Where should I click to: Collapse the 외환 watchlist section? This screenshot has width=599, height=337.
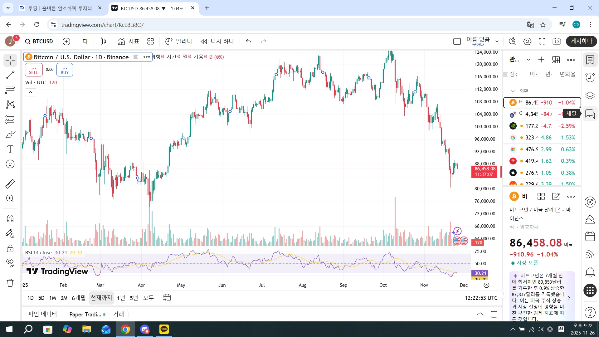click(x=513, y=91)
